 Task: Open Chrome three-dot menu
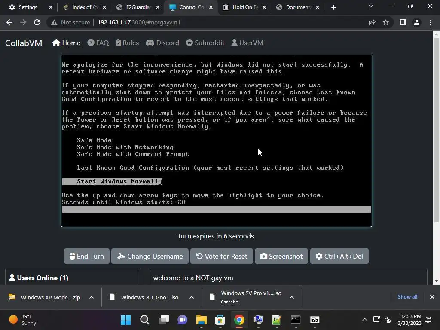pos(431,22)
